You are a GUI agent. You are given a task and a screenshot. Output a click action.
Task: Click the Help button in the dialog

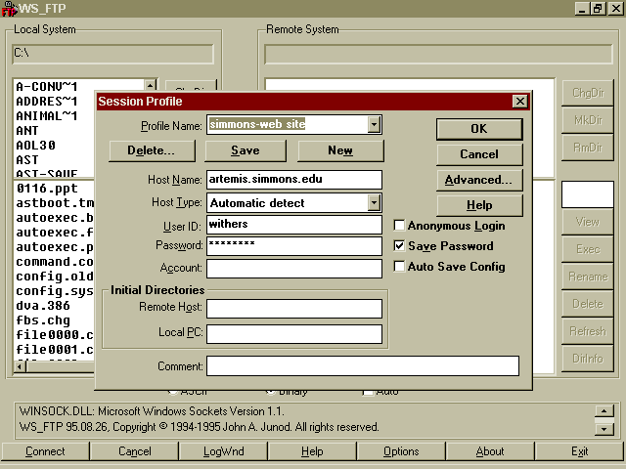coord(478,205)
